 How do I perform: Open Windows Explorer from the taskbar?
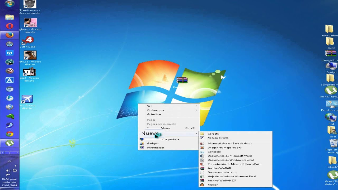coord(10,17)
